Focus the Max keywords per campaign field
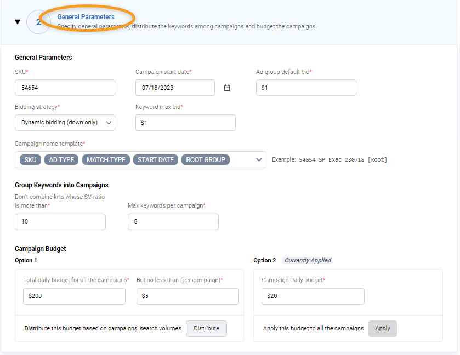 (x=173, y=222)
